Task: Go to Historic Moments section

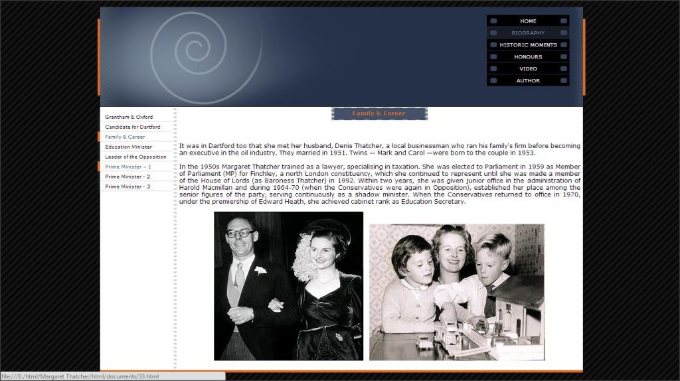Action: 528,45
